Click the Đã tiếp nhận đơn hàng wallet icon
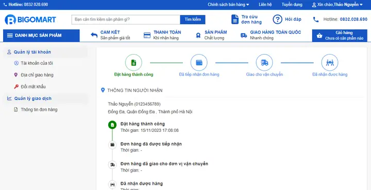Screen dimensions: 371x190 pos(199,63)
